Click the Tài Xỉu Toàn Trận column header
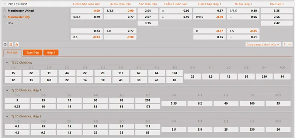The height and width of the screenshot is (138, 295). pos(120,4)
